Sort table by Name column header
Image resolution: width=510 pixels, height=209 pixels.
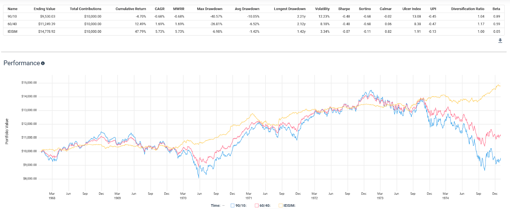pyautogui.click(x=12, y=9)
